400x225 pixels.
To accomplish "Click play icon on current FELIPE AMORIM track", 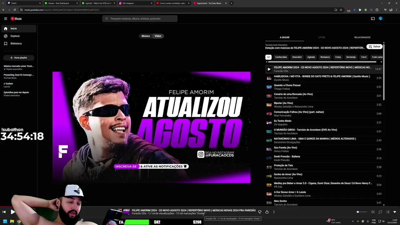I will tap(269, 69).
